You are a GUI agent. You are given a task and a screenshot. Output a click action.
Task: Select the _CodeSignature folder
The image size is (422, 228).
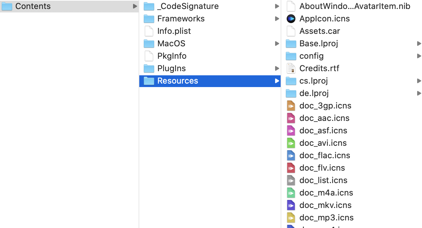[x=188, y=6]
